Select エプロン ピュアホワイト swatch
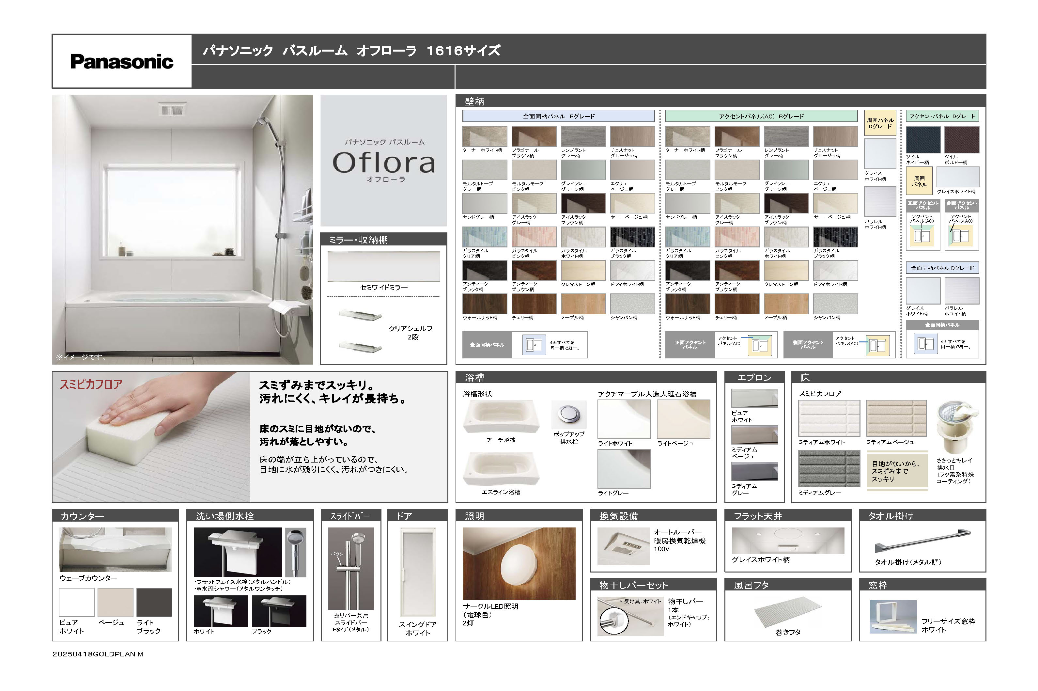The image size is (1038, 691). 754,399
